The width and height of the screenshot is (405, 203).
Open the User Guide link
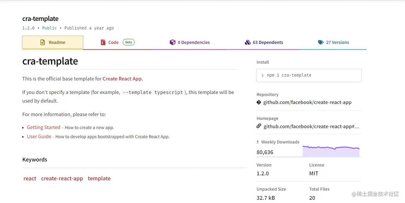[39, 136]
